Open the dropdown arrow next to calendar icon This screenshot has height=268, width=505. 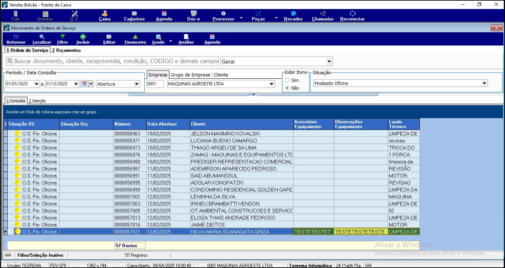[91, 84]
